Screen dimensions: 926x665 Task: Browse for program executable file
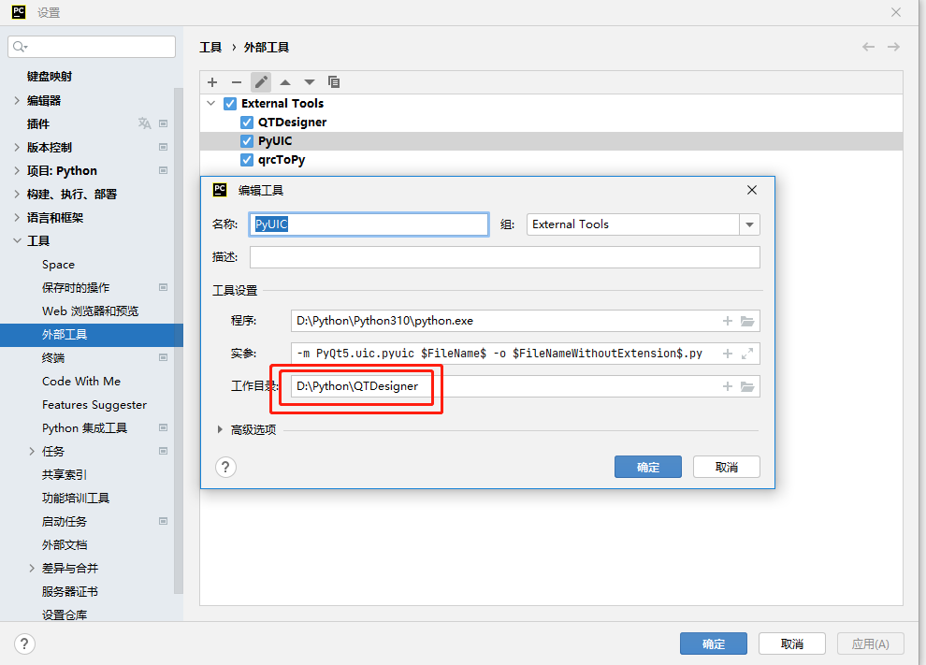point(747,321)
